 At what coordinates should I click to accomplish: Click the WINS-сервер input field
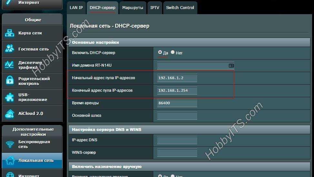click(177, 153)
